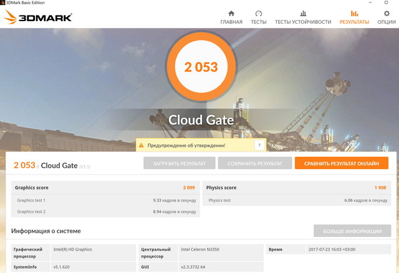Open the ОПЦИИ gear icon

click(x=387, y=13)
